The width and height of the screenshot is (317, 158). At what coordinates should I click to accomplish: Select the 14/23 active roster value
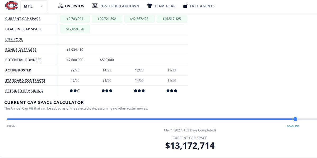click(x=107, y=70)
